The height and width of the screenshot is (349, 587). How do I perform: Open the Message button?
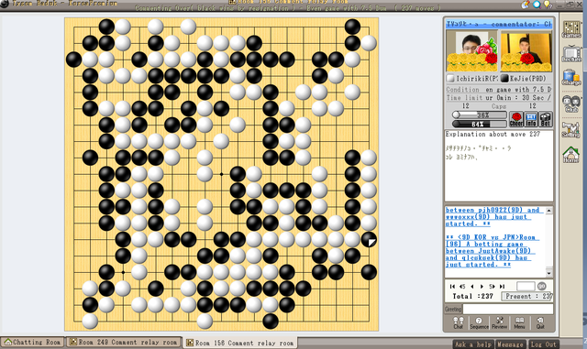pos(510,344)
